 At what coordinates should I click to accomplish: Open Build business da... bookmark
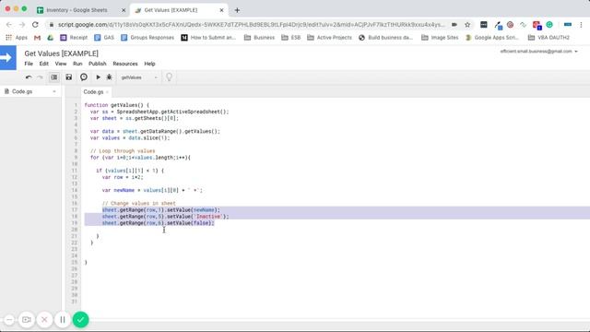coord(385,37)
